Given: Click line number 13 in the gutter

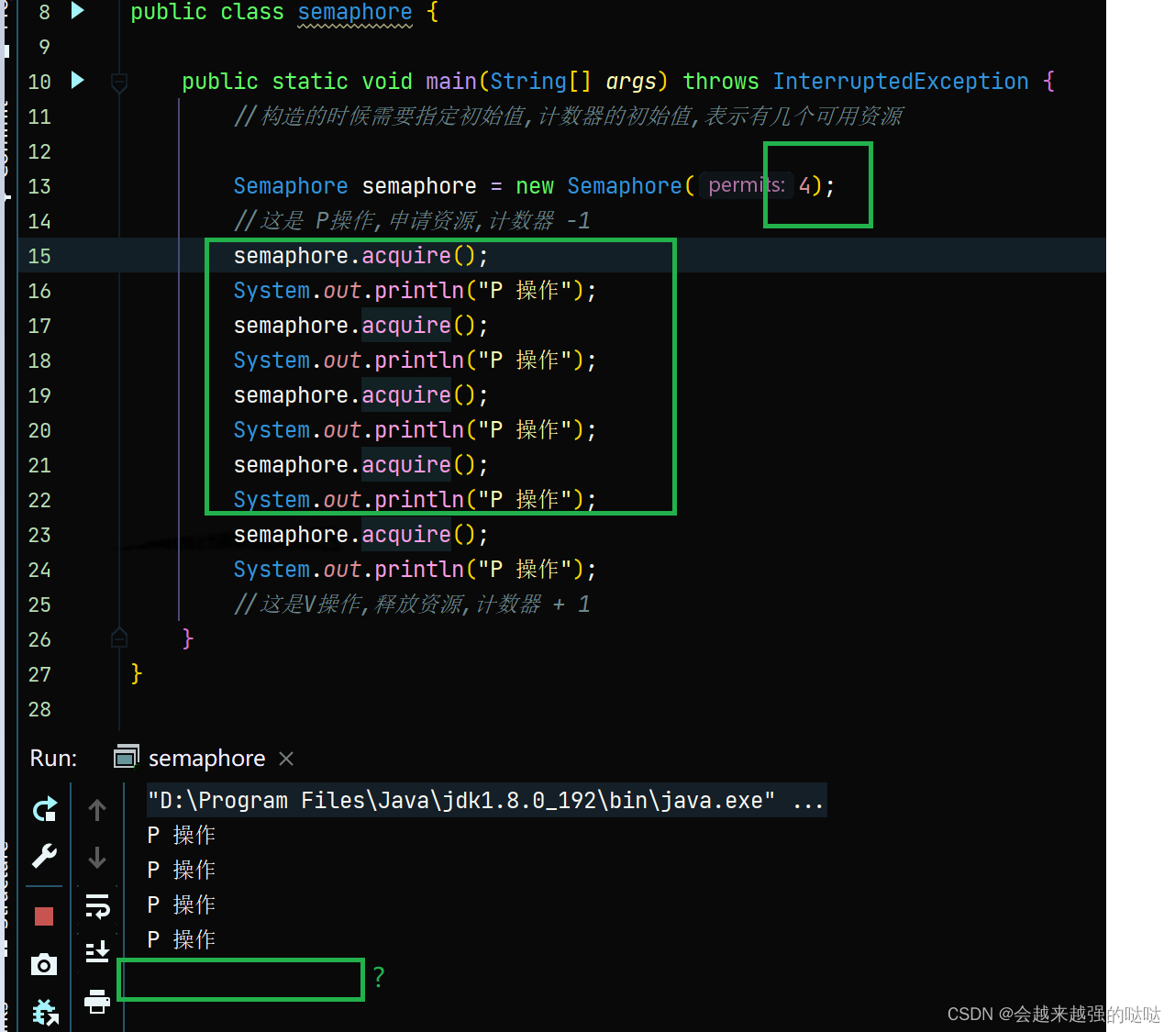Looking at the screenshot, I should pyautogui.click(x=39, y=186).
